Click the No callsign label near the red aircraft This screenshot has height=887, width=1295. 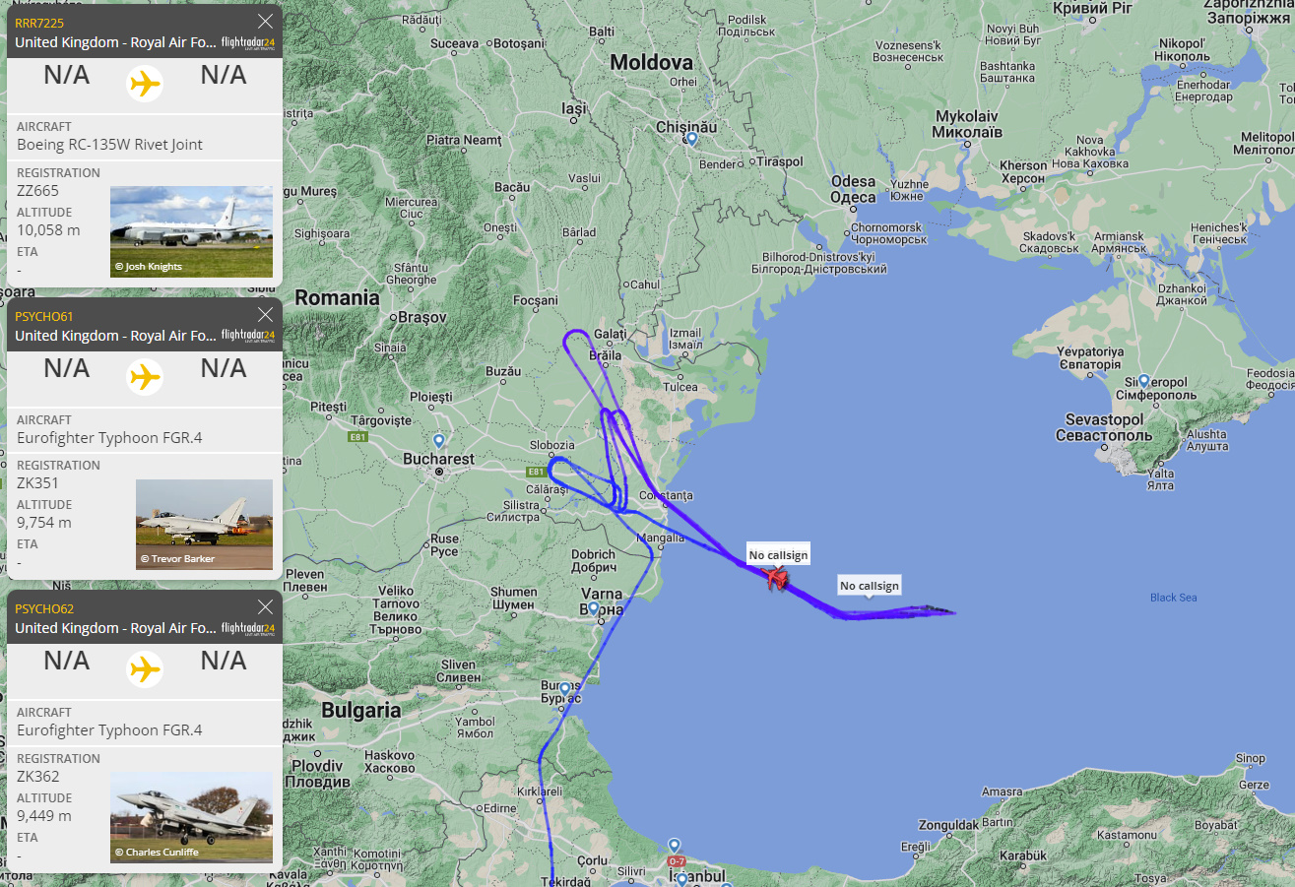point(778,555)
